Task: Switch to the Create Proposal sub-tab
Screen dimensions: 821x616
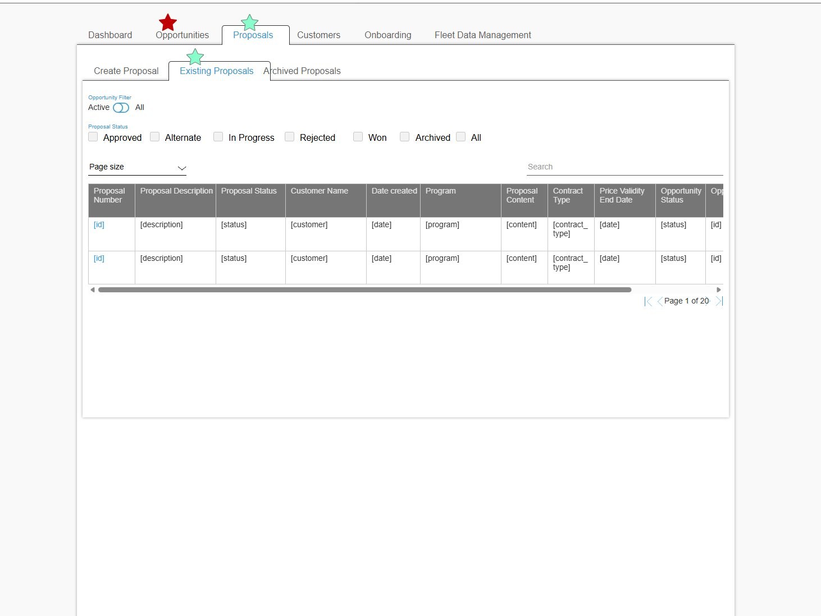Action: coord(126,71)
